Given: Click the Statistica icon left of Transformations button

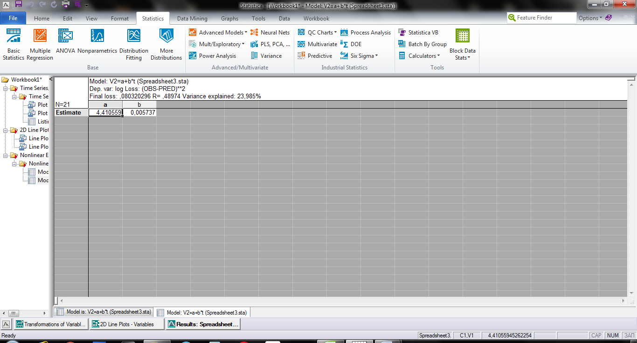Looking at the screenshot, I should tap(7, 324).
